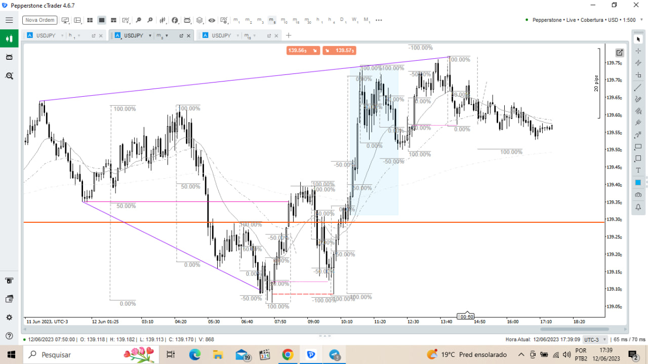Open price alert bell in right toolbar
This screenshot has height=364, width=648.
[x=638, y=207]
